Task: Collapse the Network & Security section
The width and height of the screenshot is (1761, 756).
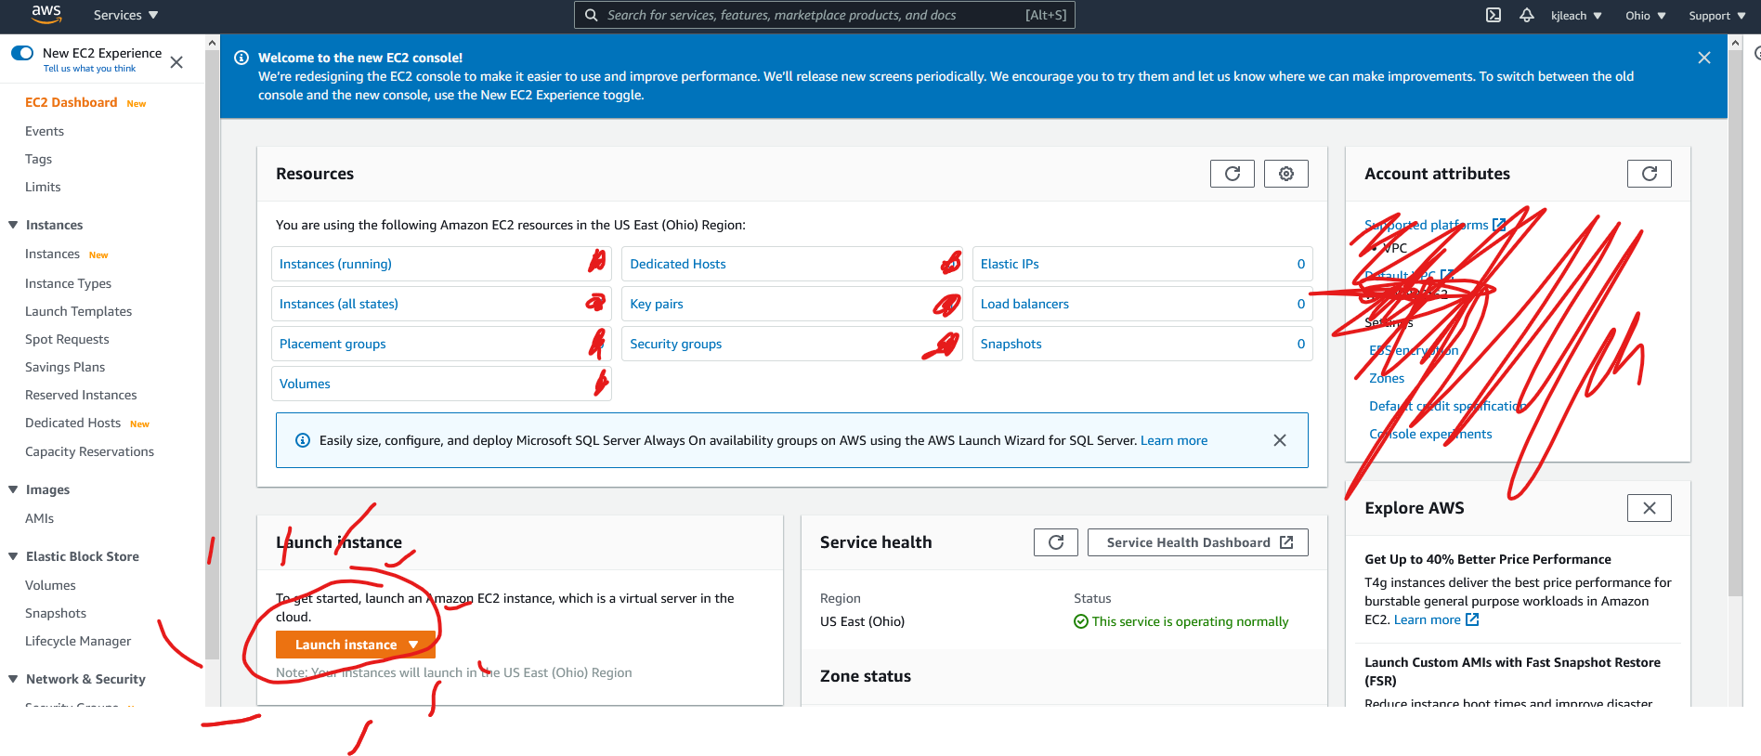Action: click(13, 679)
